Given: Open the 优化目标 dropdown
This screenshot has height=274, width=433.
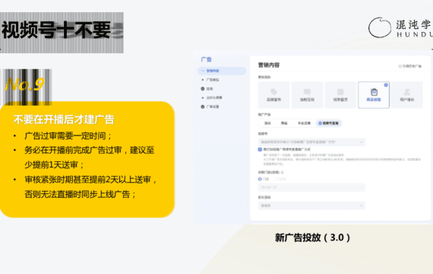Looking at the screenshot, I should (x=311, y=205).
